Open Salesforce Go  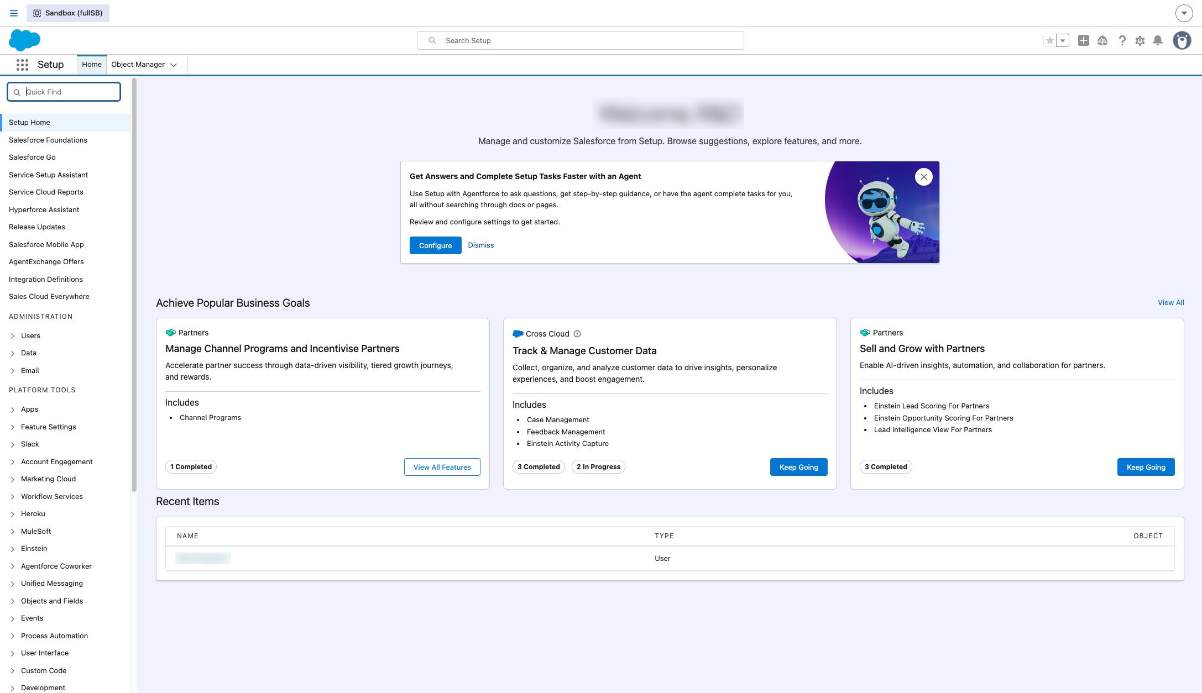pyautogui.click(x=32, y=158)
